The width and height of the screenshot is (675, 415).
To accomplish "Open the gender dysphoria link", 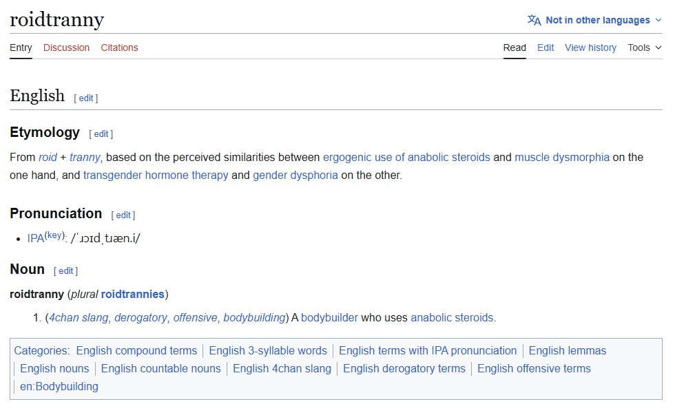I will point(295,175).
